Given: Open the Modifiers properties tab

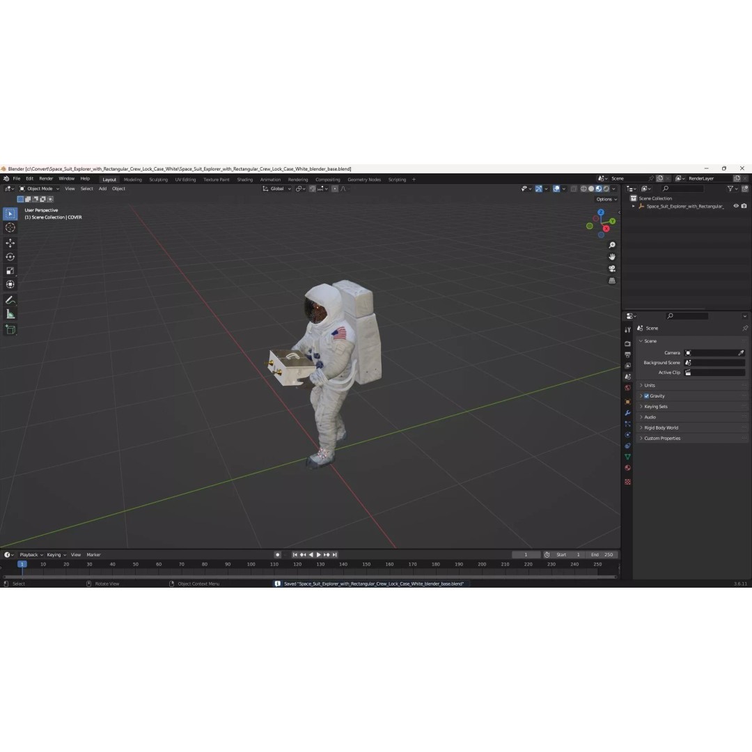Looking at the screenshot, I should (x=627, y=413).
